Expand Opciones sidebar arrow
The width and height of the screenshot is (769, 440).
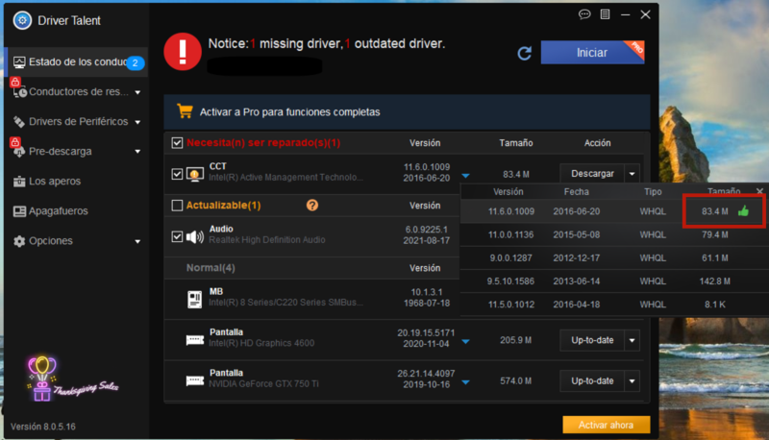tap(137, 241)
